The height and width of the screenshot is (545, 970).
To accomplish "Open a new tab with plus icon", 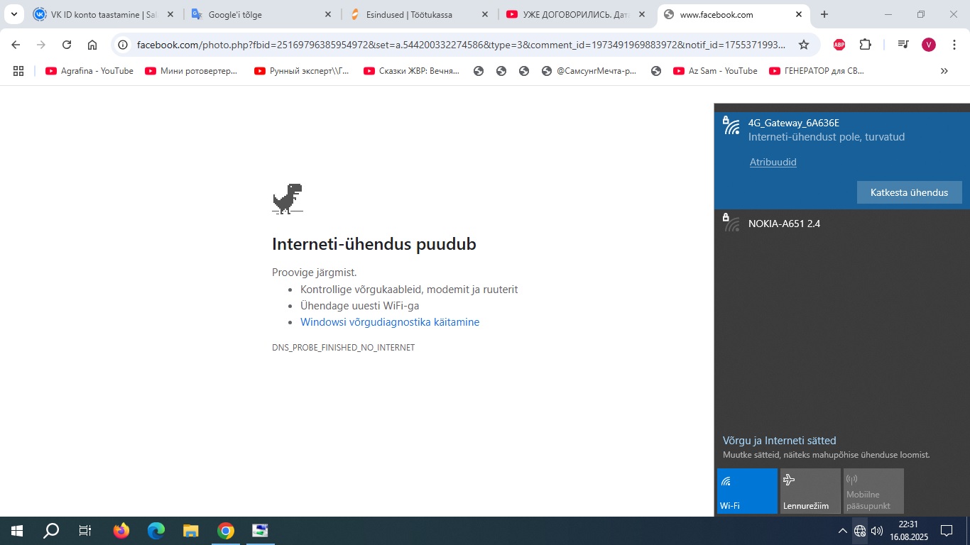I will tap(824, 14).
